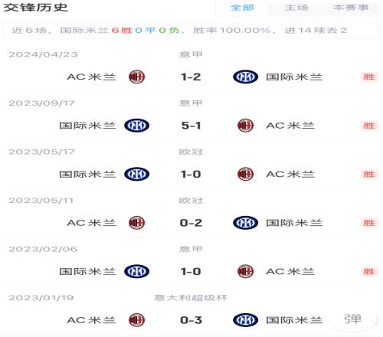Click AC Milan crest in 0-2 match
This screenshot has width=383, height=337.
[x=137, y=223]
